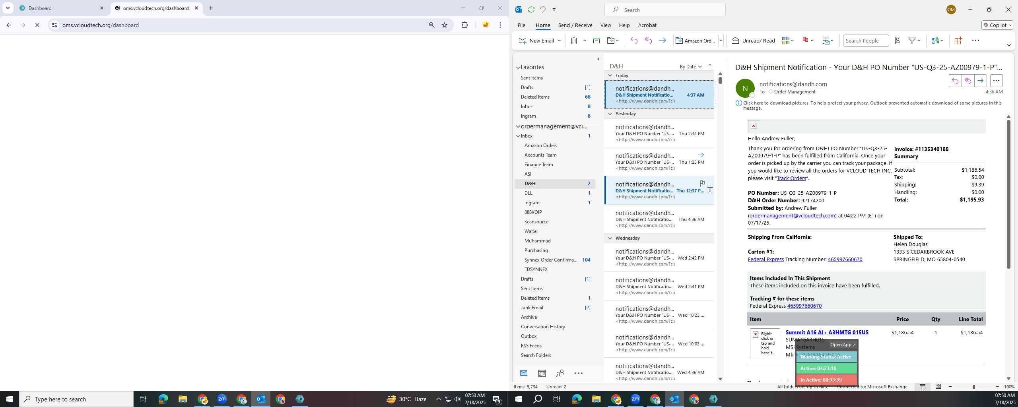This screenshot has height=407, width=1018.
Task: Toggle Unread/ Read for the selected email
Action: coord(753,41)
